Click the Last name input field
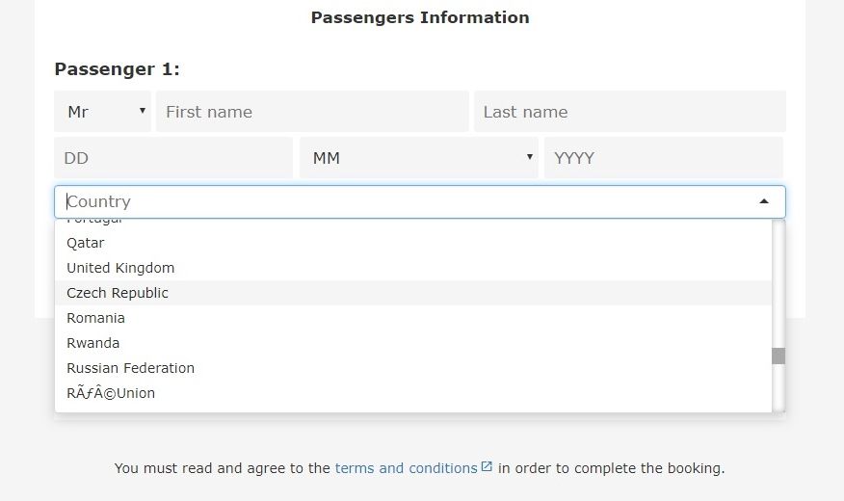Image resolution: width=844 pixels, height=501 pixels. 630,112
